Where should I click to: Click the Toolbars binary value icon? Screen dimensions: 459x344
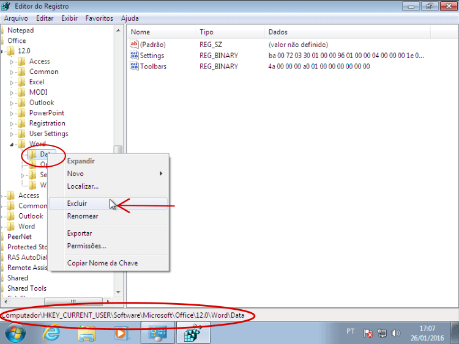(134, 67)
